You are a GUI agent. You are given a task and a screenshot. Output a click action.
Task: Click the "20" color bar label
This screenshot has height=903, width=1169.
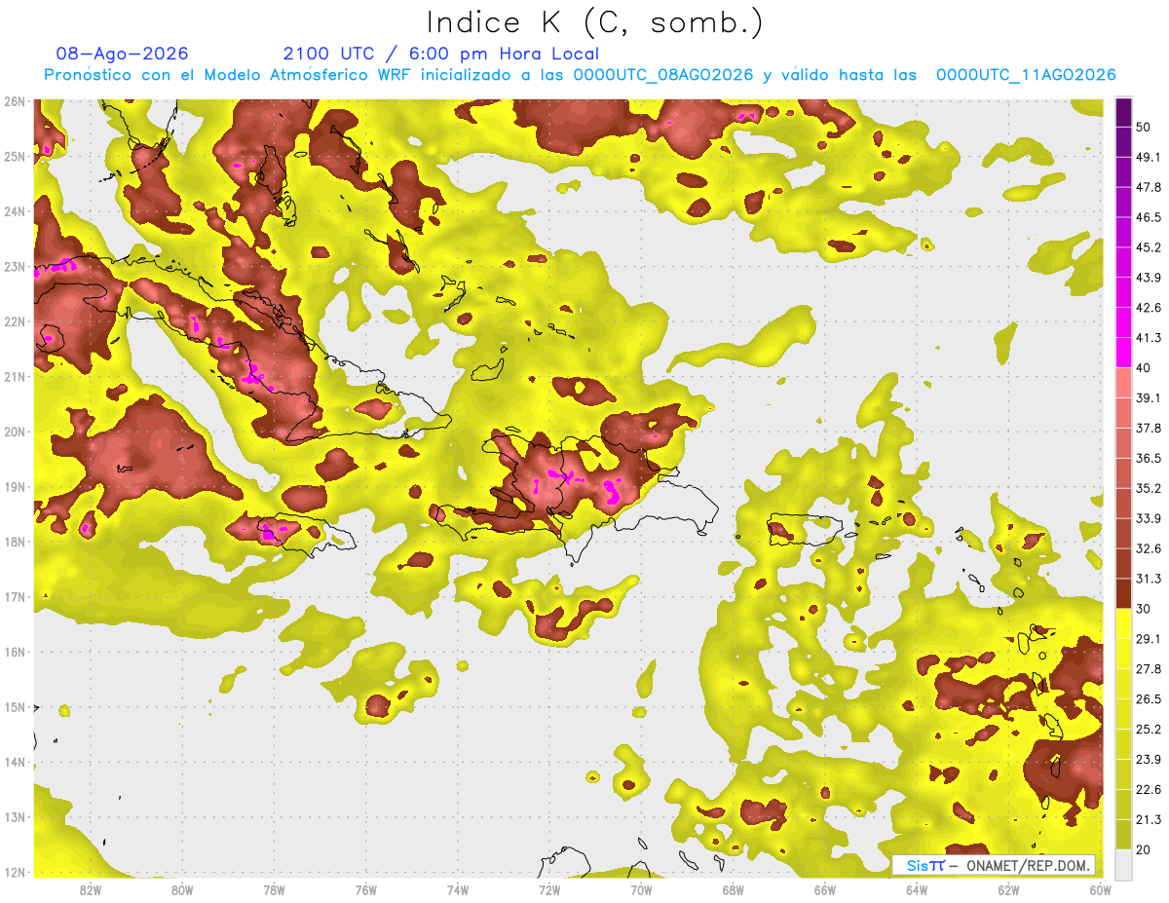(x=1144, y=849)
